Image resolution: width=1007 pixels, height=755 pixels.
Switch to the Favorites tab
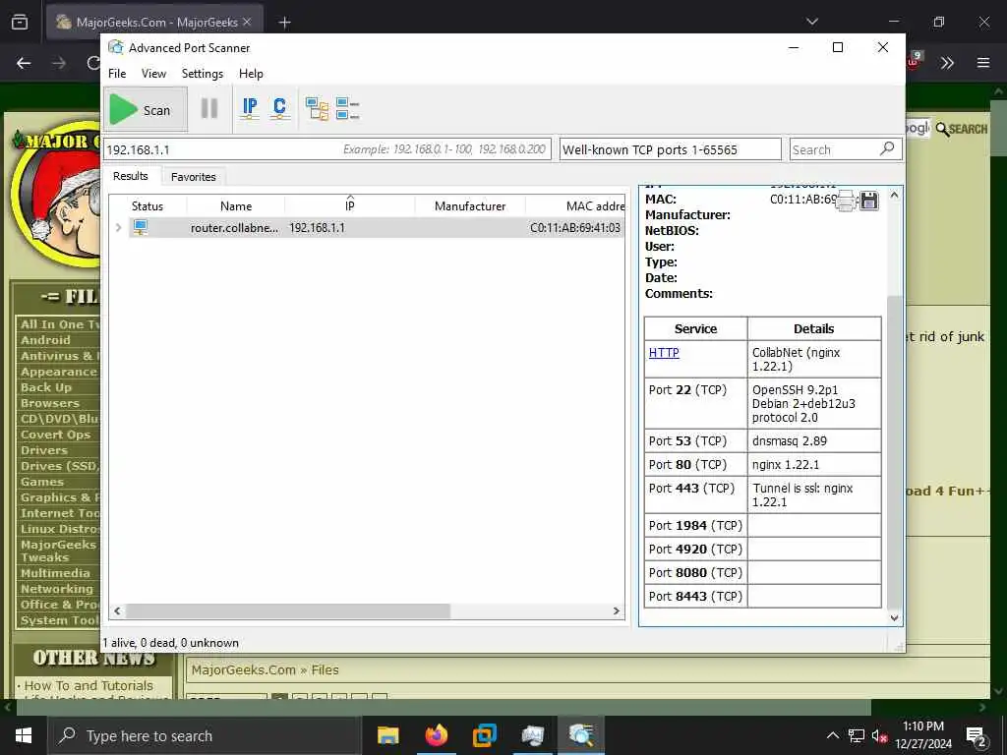point(194,177)
